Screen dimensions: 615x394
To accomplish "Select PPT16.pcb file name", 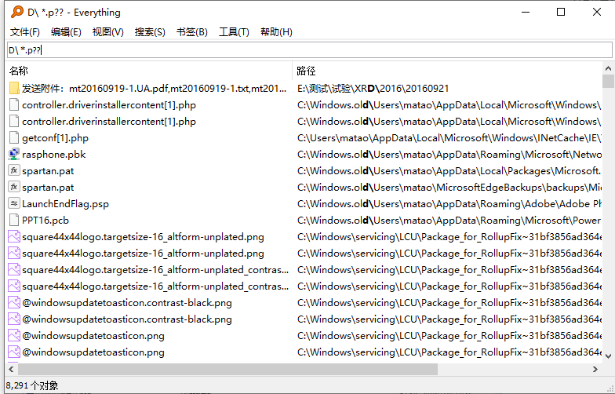I will tap(45, 221).
